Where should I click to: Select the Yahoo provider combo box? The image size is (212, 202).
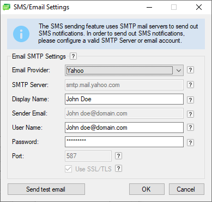(x=124, y=71)
